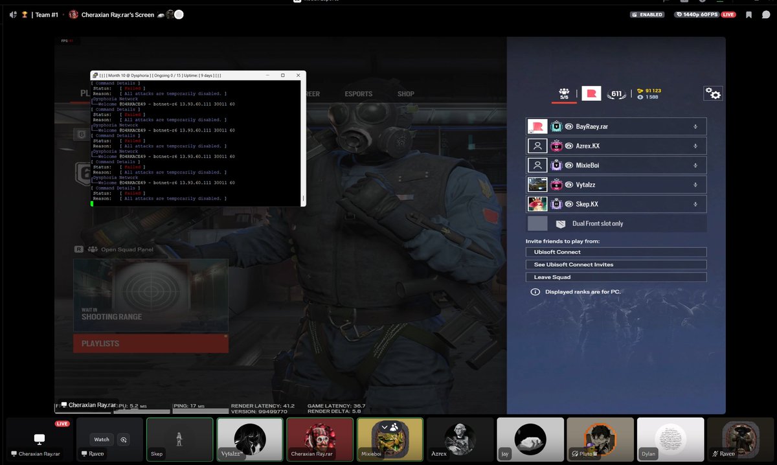Viewport: 777px width, 465px height.
Task: Open the squad settings gears icon
Action: tap(712, 94)
